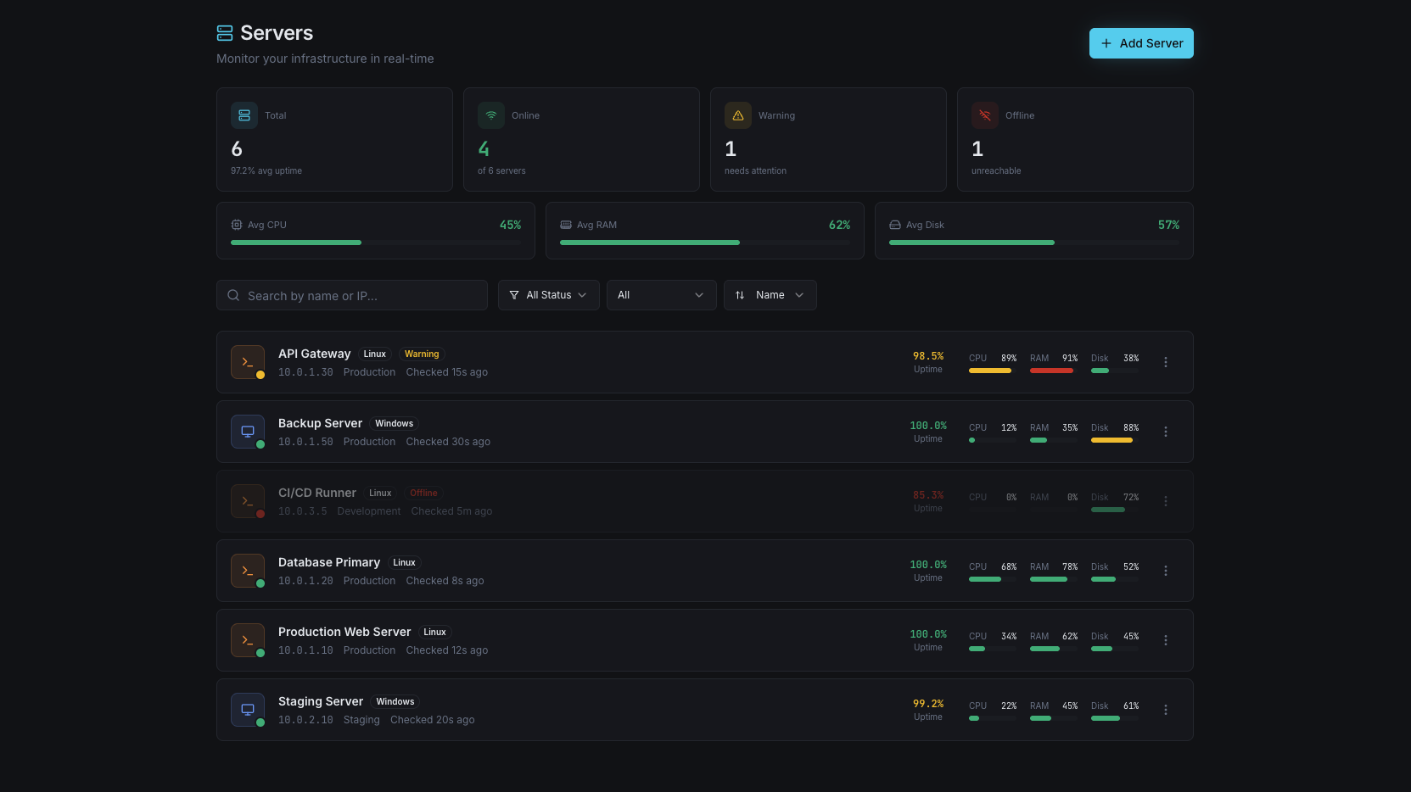Open the All environments dropdown
Screen dimensions: 1411x792
(661, 295)
